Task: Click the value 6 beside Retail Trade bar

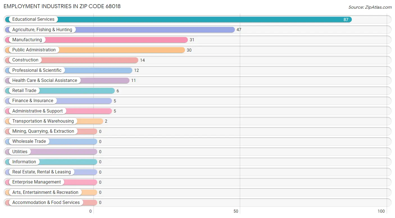Action: [118, 91]
